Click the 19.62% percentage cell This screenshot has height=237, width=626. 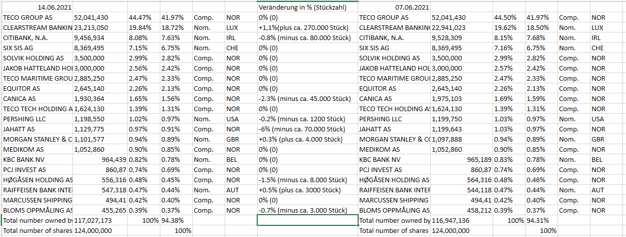pyautogui.click(x=508, y=27)
